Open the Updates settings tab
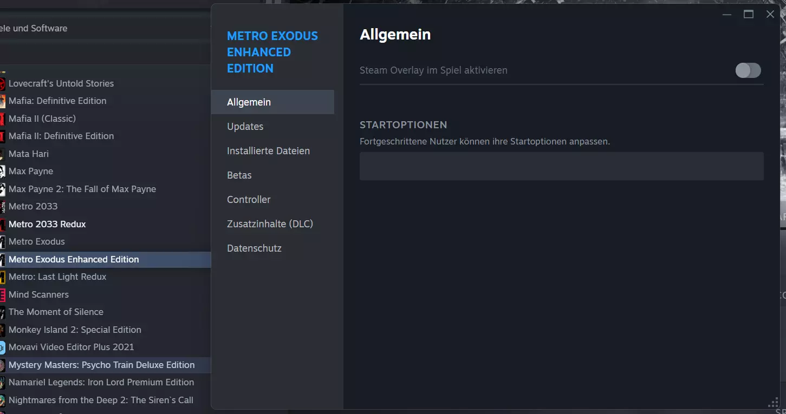The width and height of the screenshot is (786, 414). click(272, 127)
